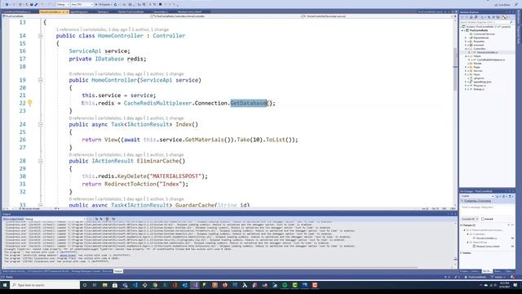The image size is (522, 294).
Task: Select Connected Services in Solution Explorer
Action: coord(484,34)
